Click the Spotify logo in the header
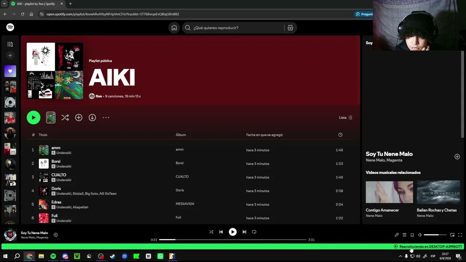Viewport: 466px width, 262px height. click(10, 27)
